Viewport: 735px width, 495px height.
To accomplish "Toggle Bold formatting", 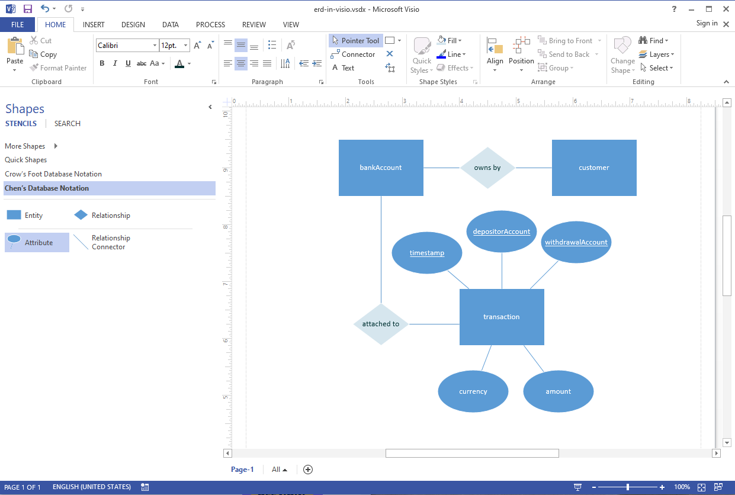I will [102, 63].
